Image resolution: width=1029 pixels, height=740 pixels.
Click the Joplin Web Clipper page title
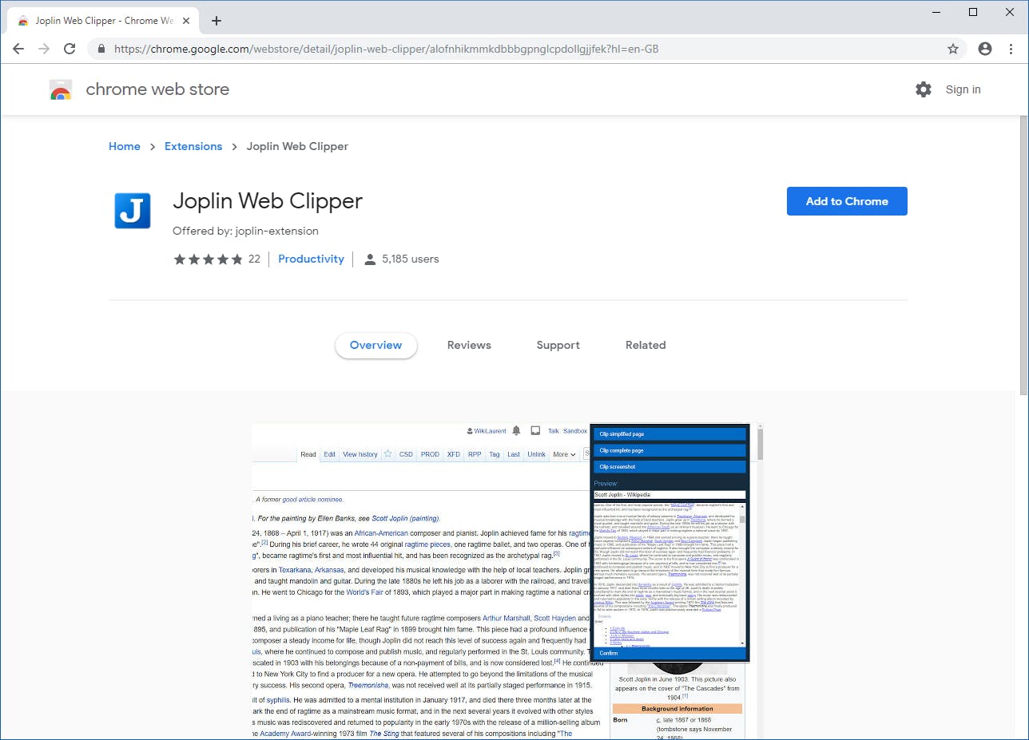[268, 200]
